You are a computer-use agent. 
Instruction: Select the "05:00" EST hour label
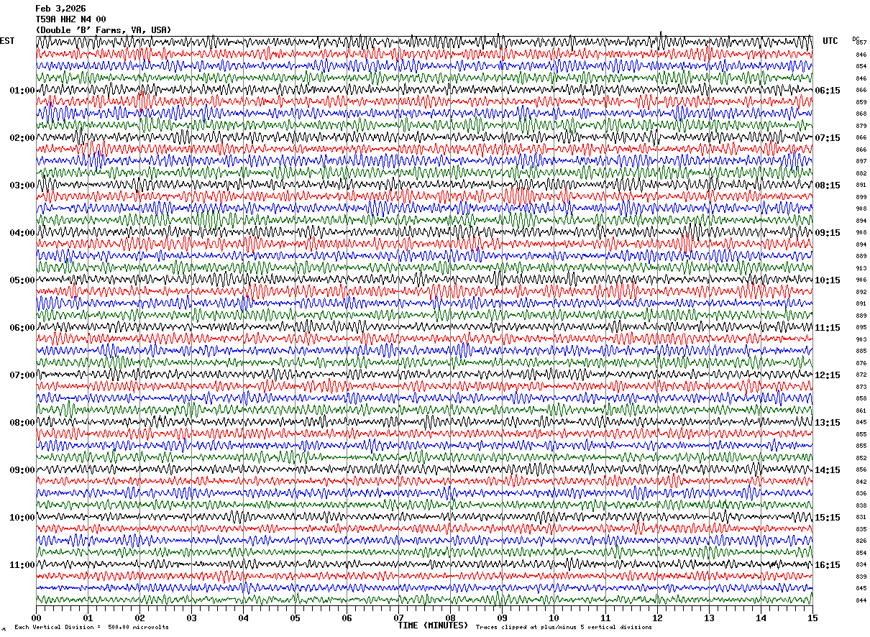(x=22, y=280)
